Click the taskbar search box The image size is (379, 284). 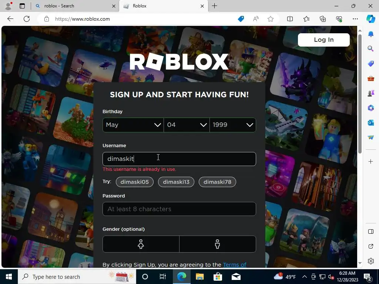(x=77, y=277)
